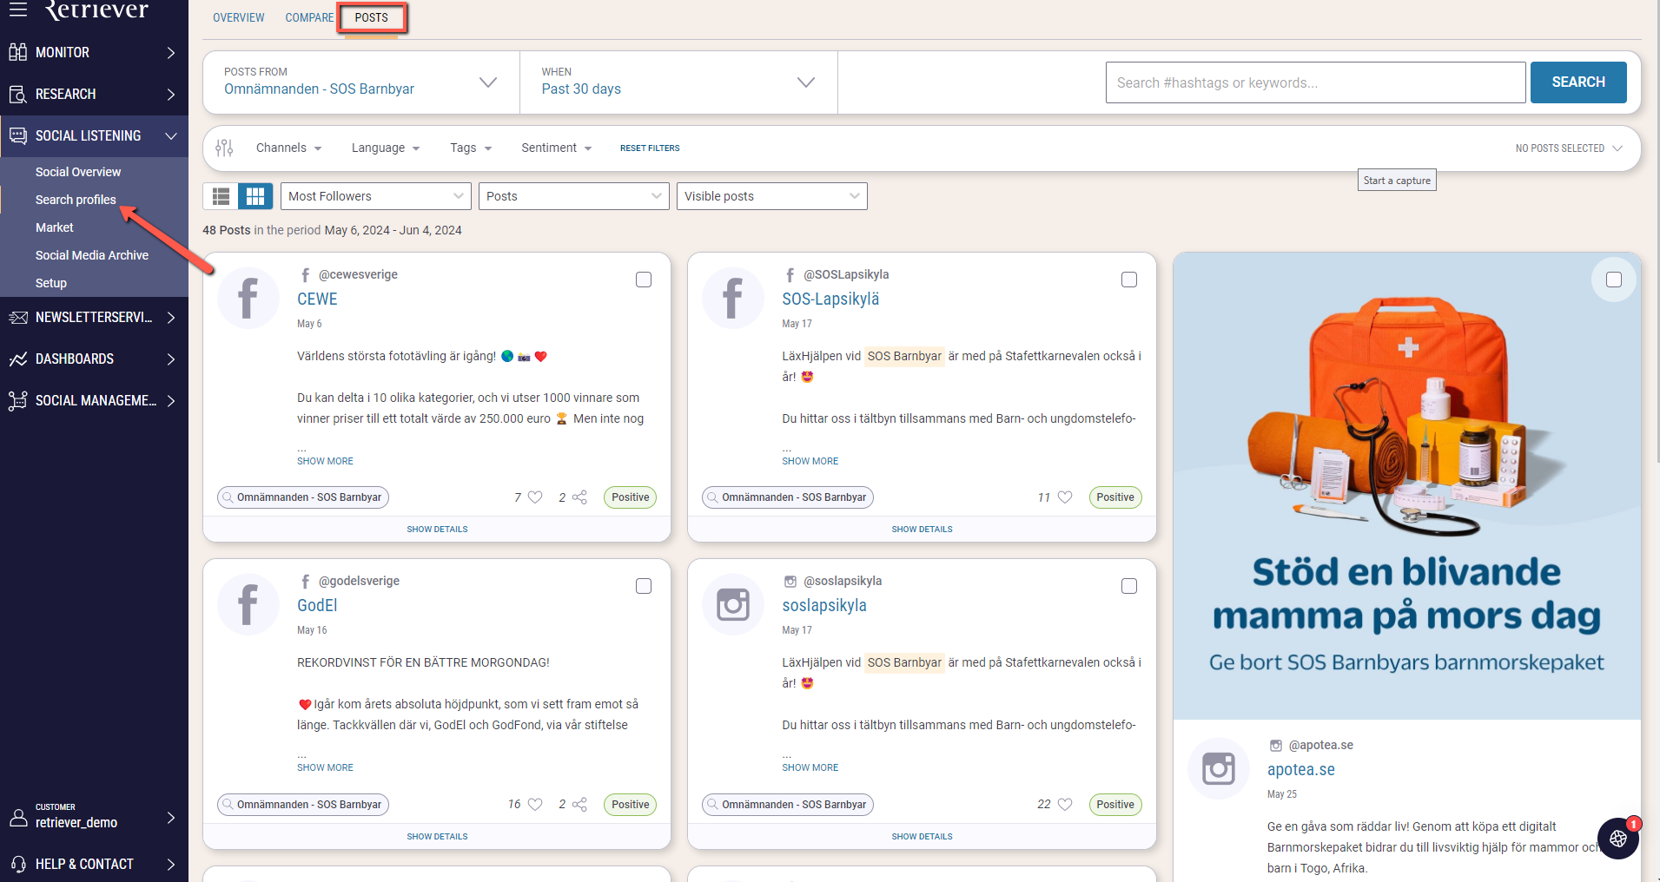Click Show Details on SOS-Lapsikylä post
Image resolution: width=1660 pixels, height=882 pixels.
922,530
